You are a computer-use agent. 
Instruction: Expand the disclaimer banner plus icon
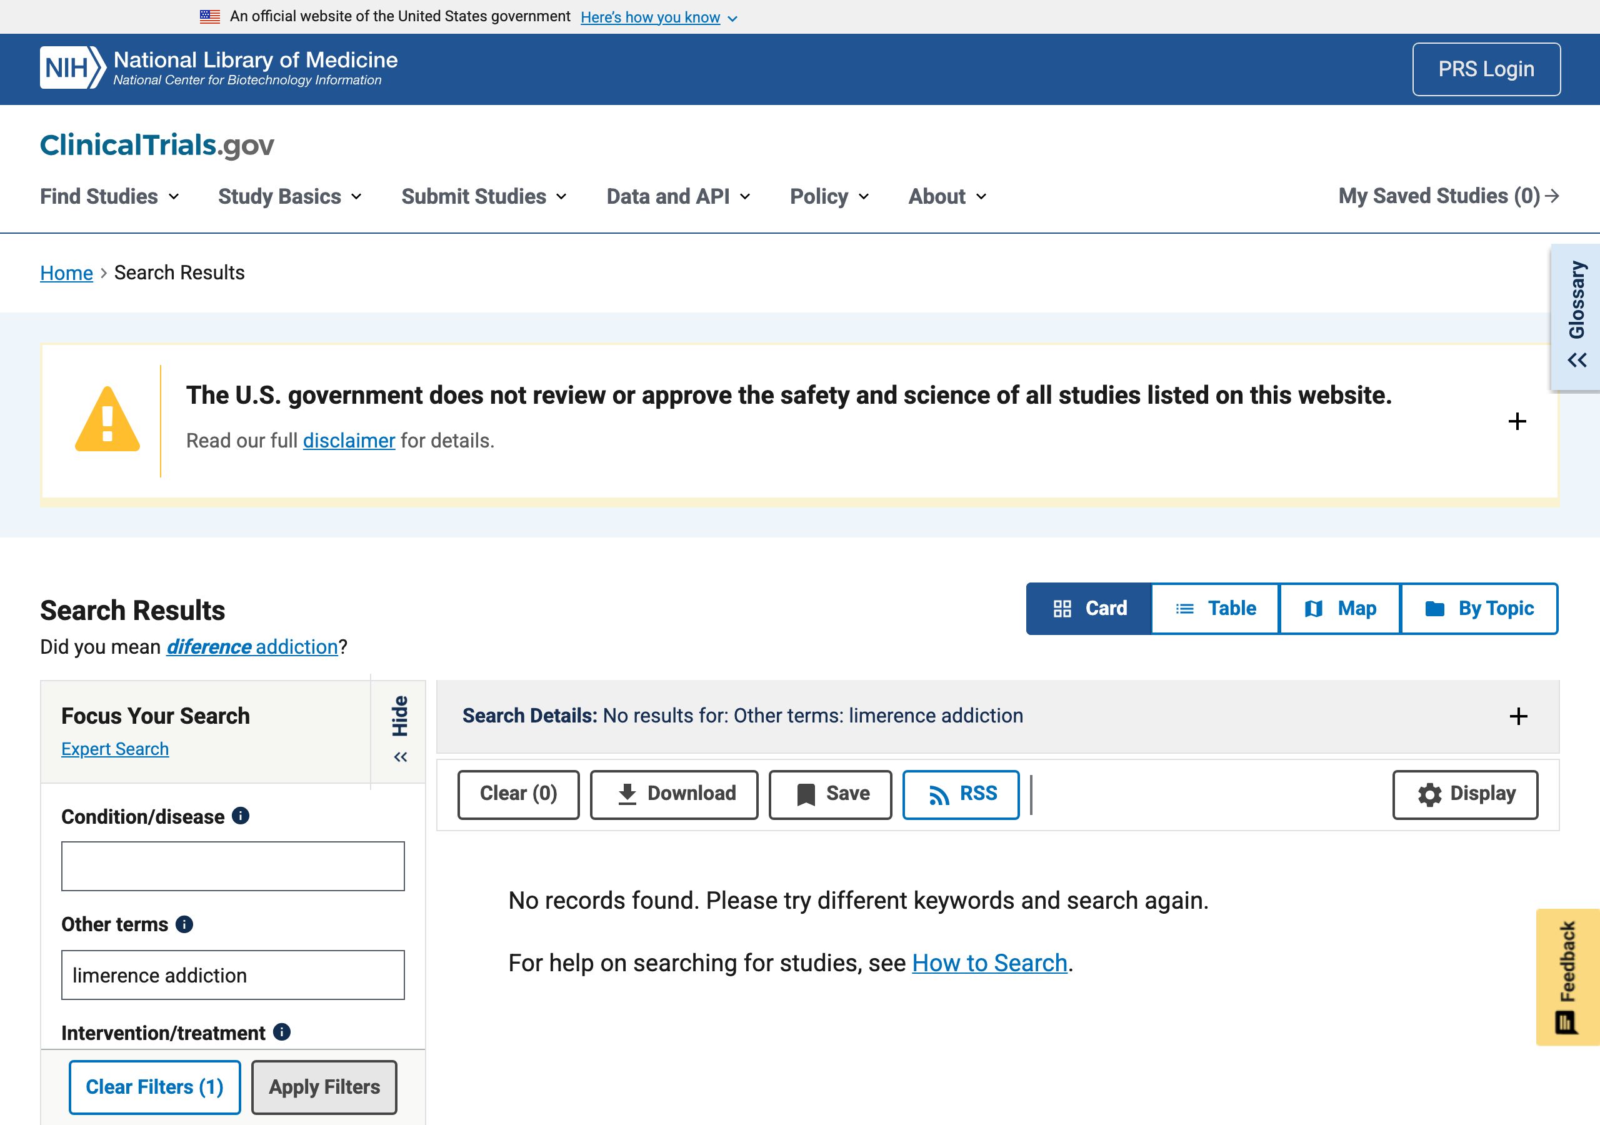click(x=1516, y=422)
